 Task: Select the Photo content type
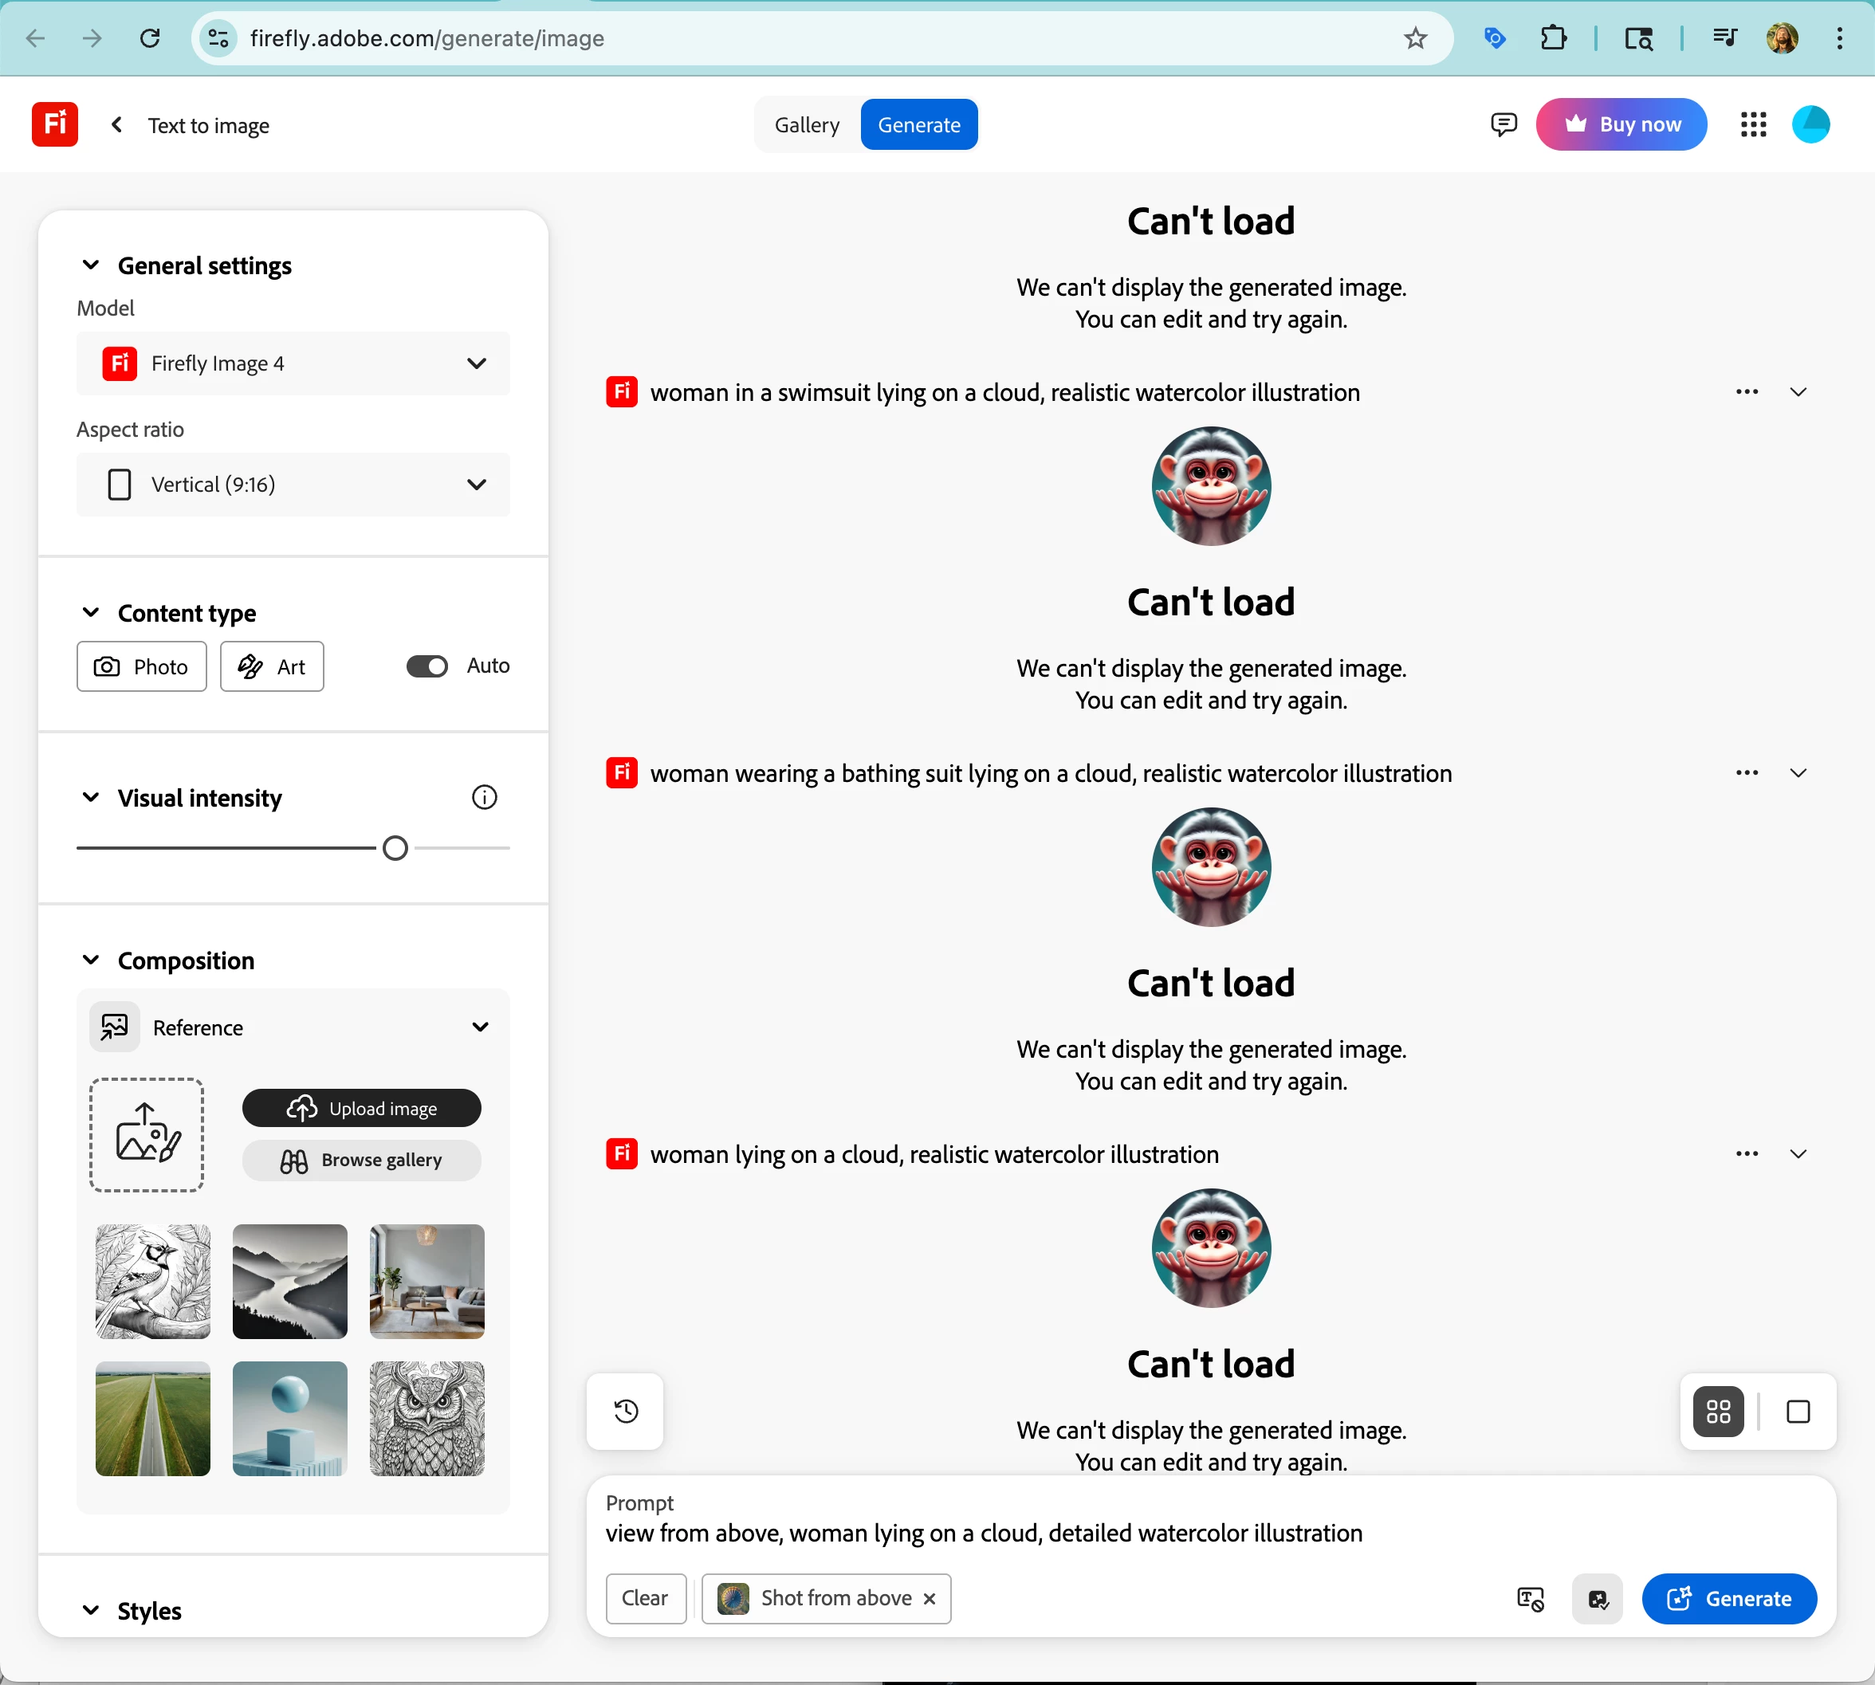142,666
